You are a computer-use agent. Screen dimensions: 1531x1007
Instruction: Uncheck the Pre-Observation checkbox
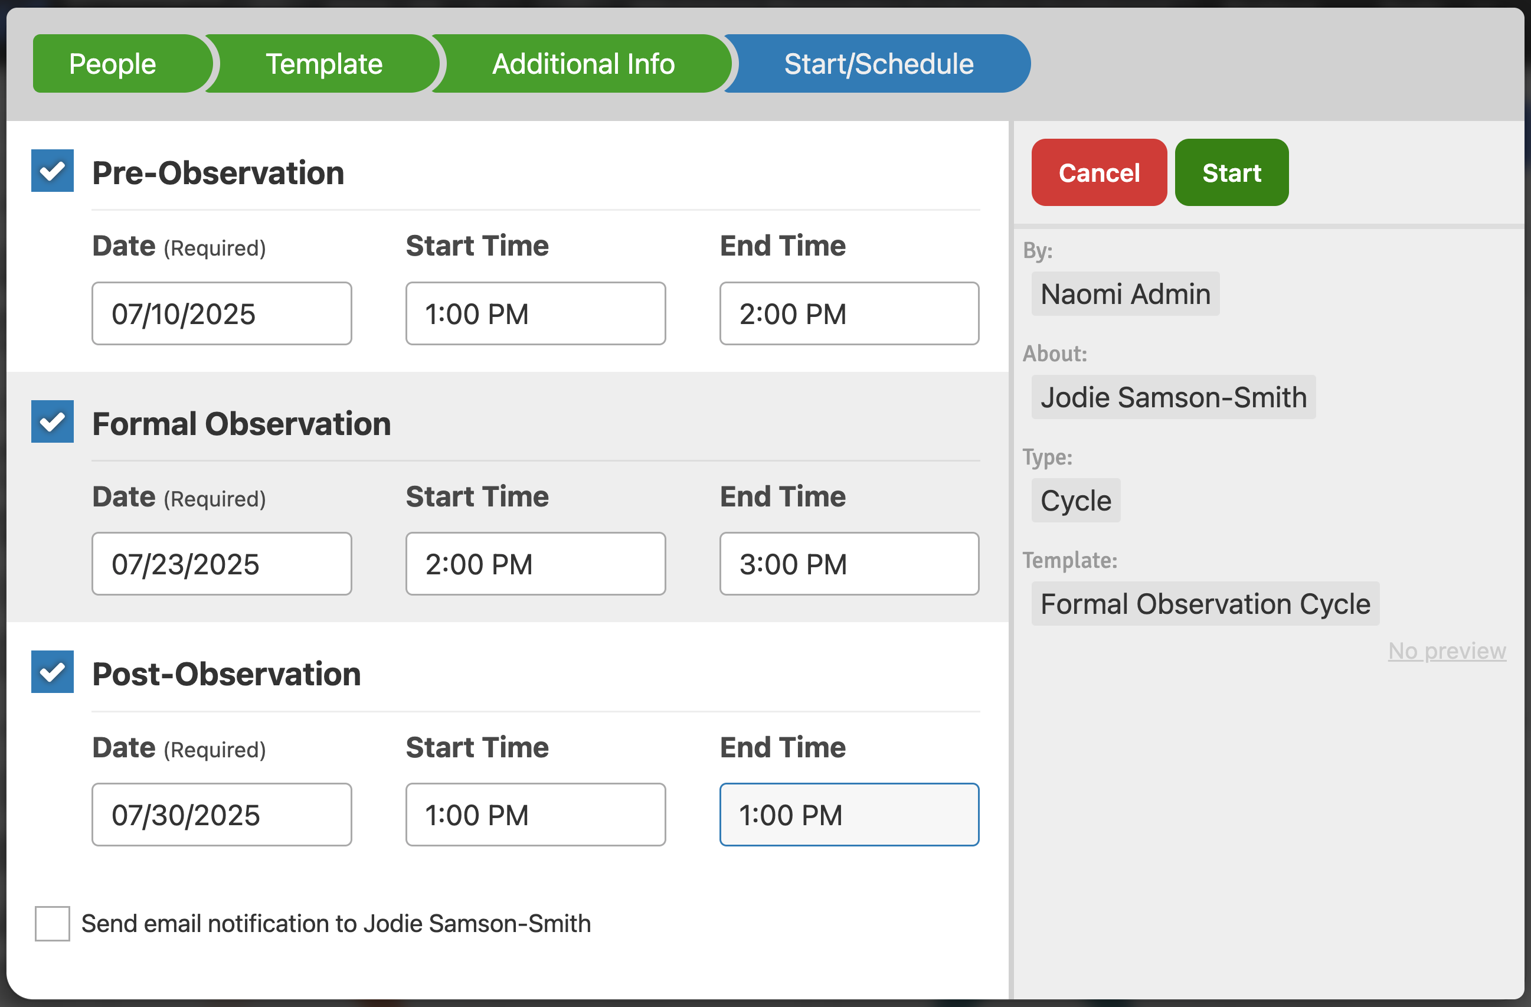click(52, 171)
